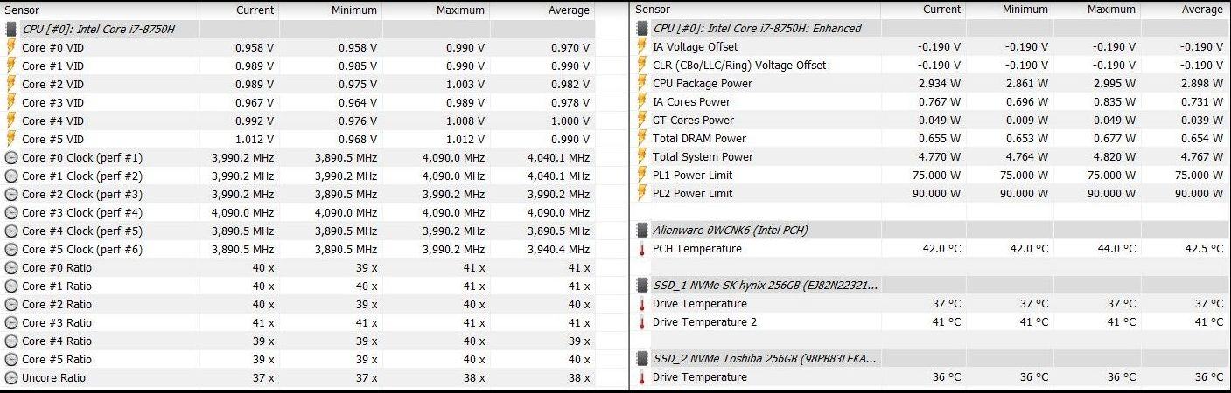Click the CPU chip icon beside Intel Core i7-8750H
The image size is (1231, 393).
[x=11, y=29]
